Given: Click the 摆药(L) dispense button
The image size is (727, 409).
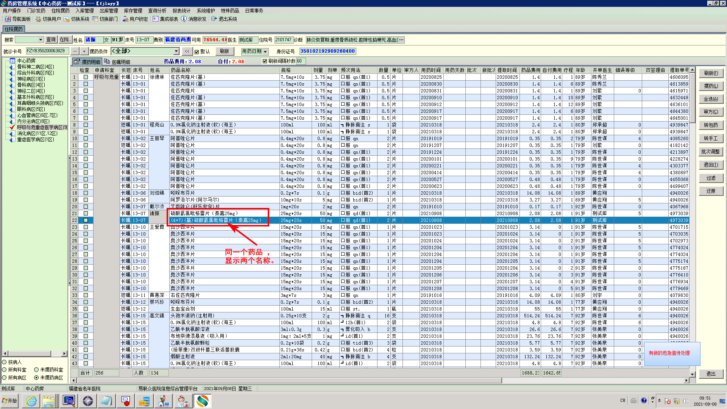Looking at the screenshot, I should click(711, 86).
